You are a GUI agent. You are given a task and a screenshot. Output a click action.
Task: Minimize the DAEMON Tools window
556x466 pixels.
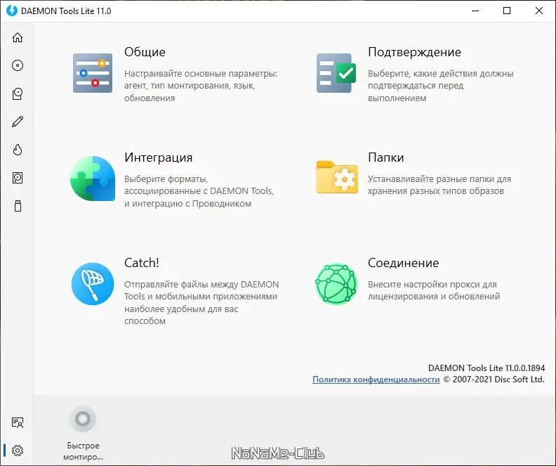(475, 11)
